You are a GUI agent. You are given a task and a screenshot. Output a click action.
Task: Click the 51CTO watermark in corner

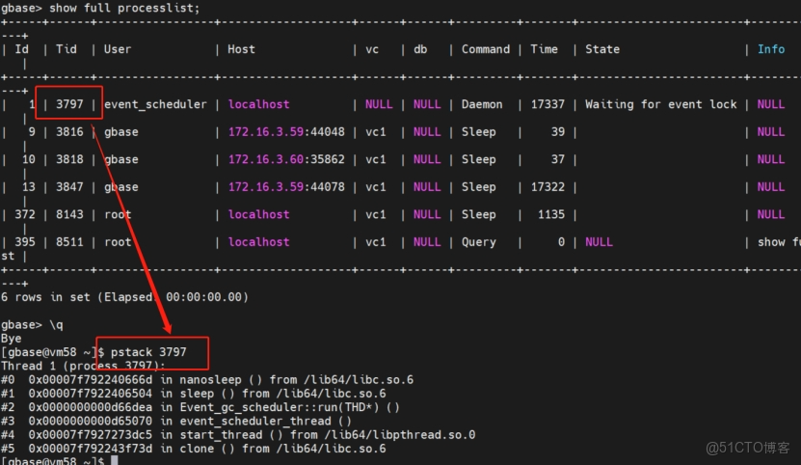coord(747,448)
